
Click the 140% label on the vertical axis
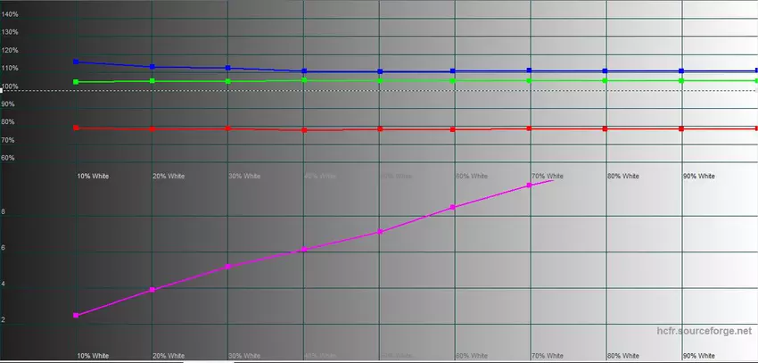click(x=10, y=15)
